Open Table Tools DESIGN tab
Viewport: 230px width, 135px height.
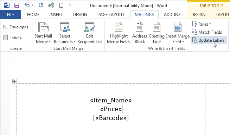click(x=198, y=15)
